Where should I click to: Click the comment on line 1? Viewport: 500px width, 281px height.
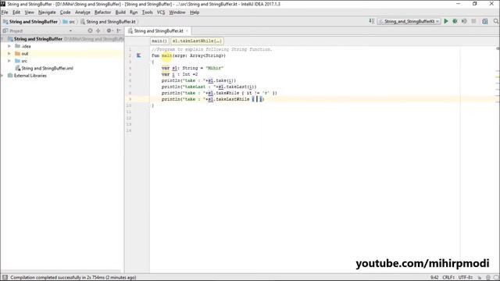click(212, 49)
